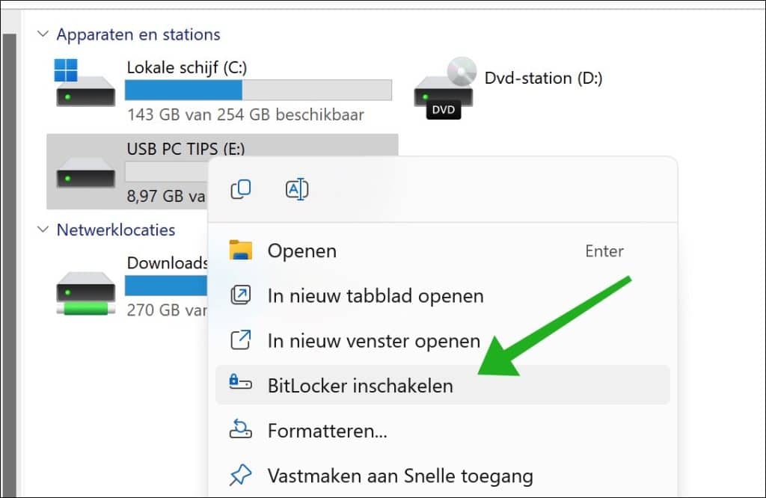Click the USB PC TIPS (E:) drive icon
The height and width of the screenshot is (498, 766).
[x=85, y=172]
